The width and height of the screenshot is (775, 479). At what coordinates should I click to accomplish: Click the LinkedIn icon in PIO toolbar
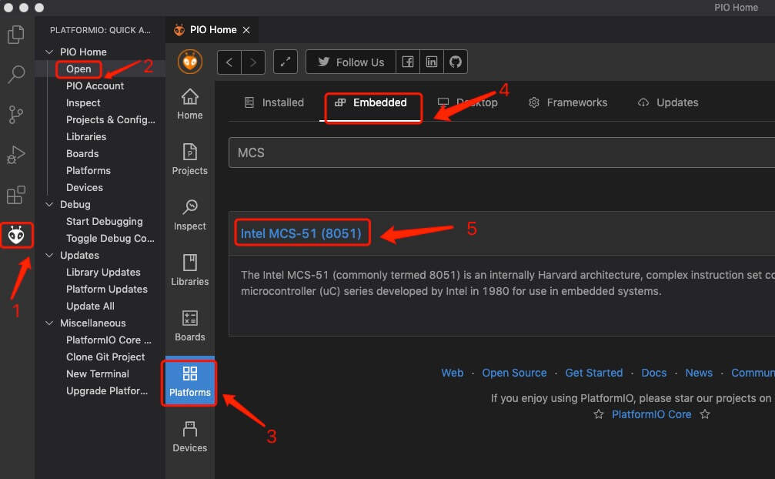point(432,62)
